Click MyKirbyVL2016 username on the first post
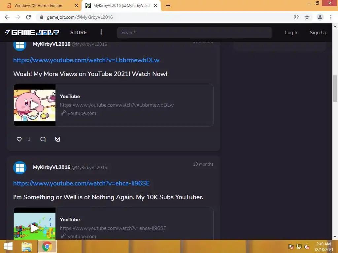The width and height of the screenshot is (338, 253). click(52, 44)
